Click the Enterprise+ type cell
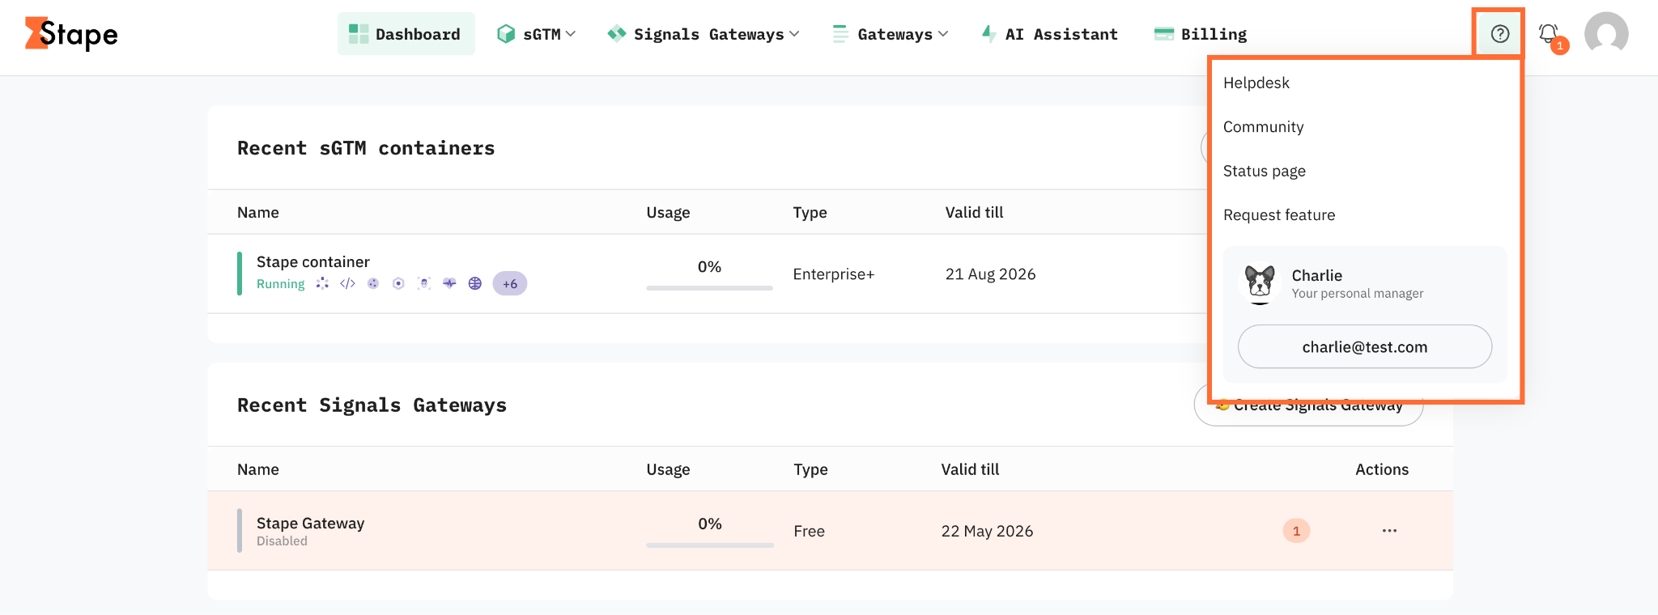 tap(834, 274)
